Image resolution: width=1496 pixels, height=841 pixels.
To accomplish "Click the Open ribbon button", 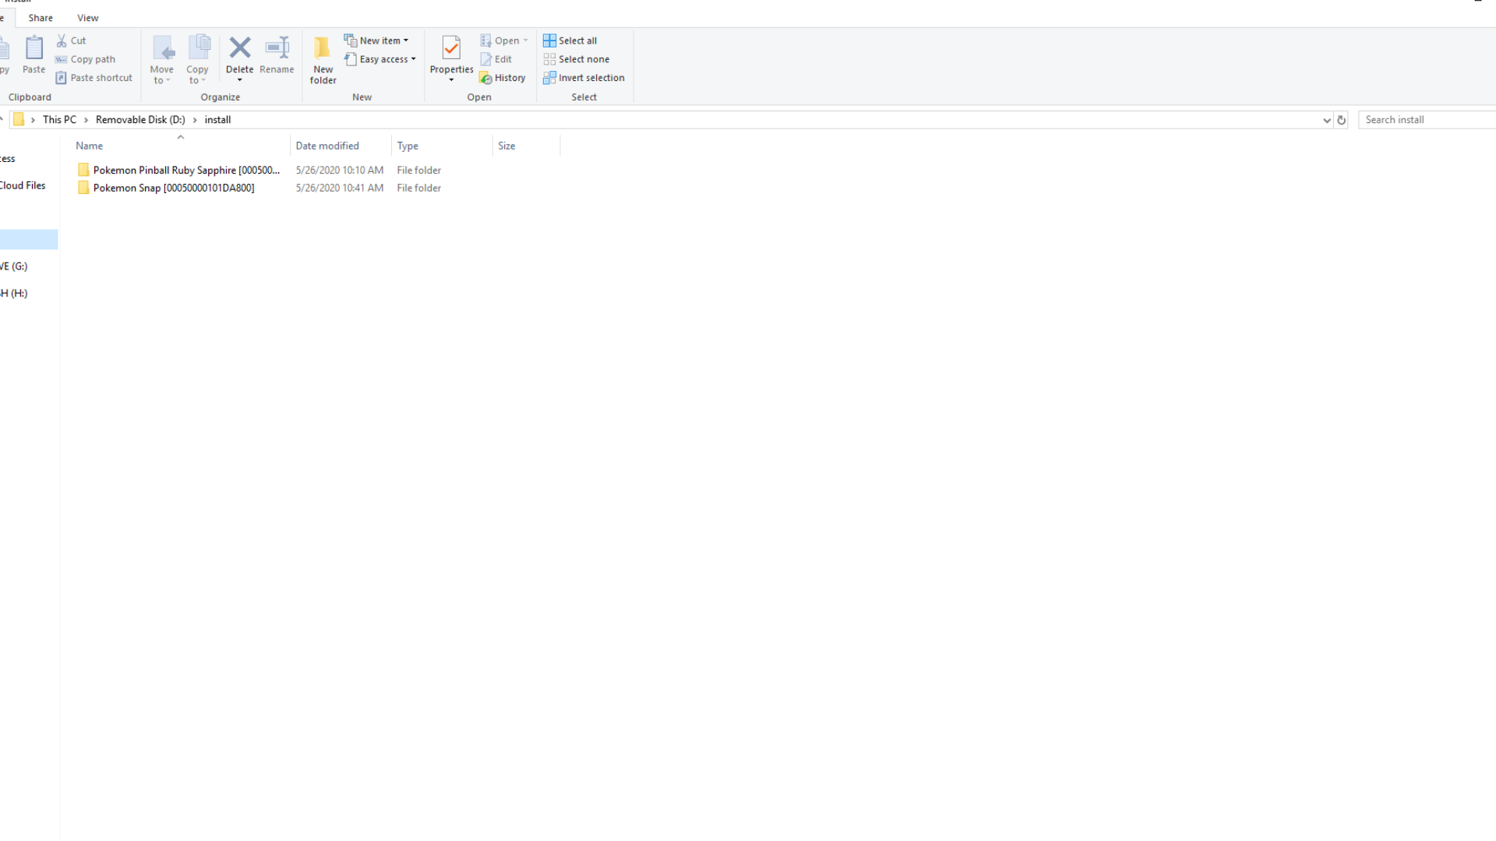I will [504, 40].
